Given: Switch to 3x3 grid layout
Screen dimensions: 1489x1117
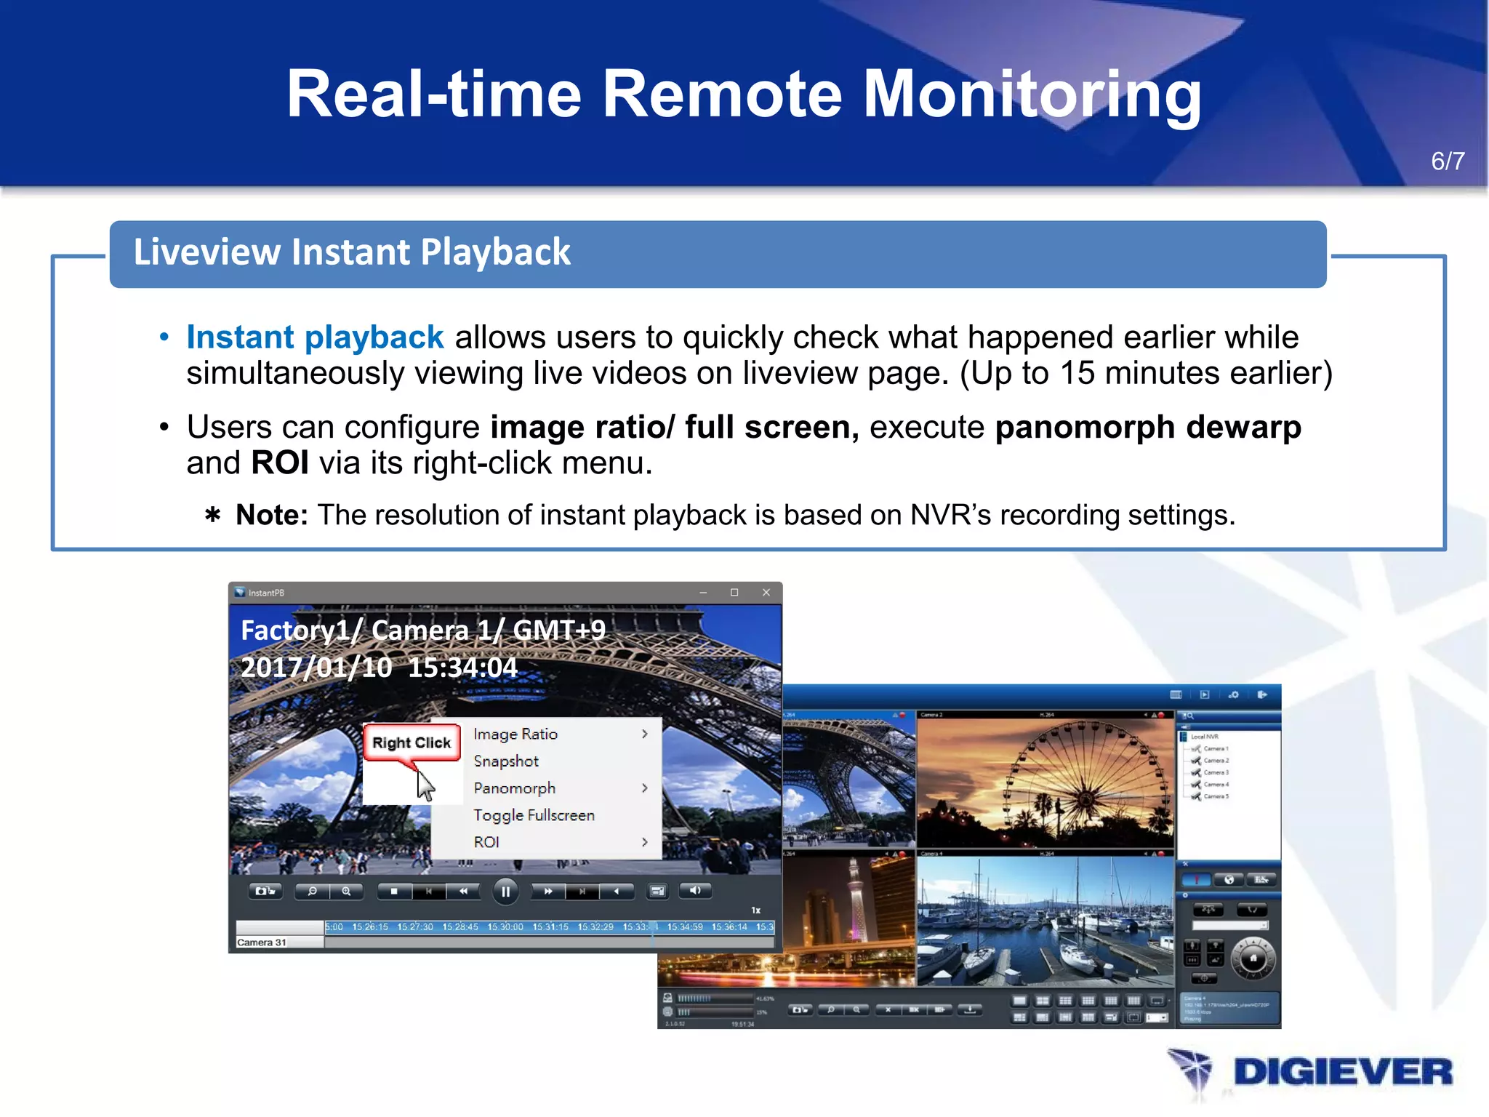Looking at the screenshot, I should (x=1065, y=1001).
